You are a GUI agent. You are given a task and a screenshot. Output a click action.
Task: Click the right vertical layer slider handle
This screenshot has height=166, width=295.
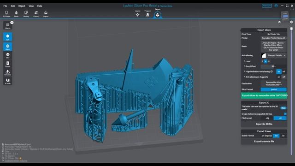click(x=291, y=29)
